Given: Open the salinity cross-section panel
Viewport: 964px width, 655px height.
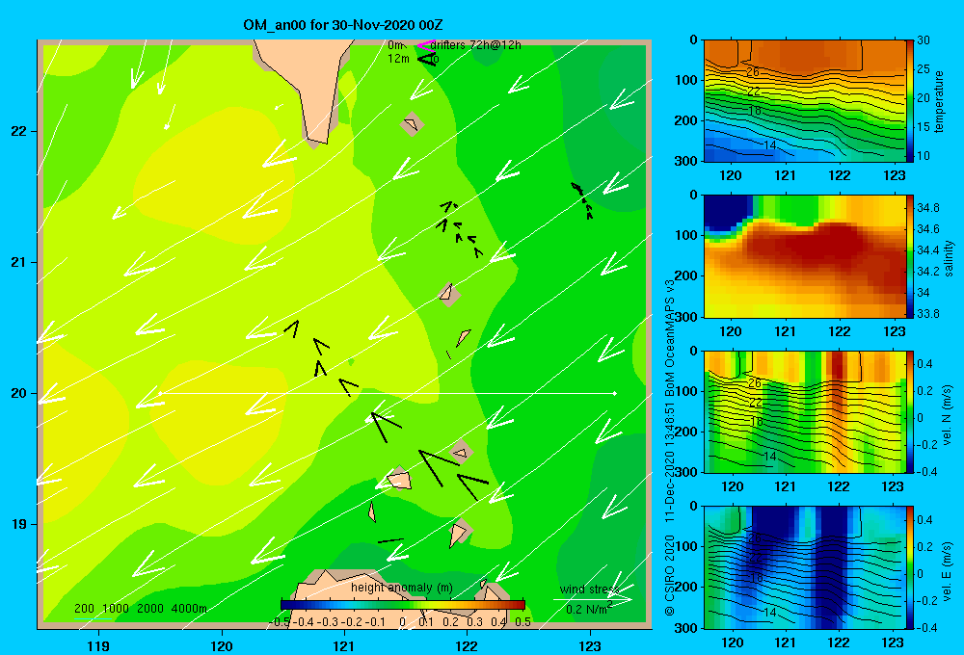Looking at the screenshot, I should [x=804, y=257].
